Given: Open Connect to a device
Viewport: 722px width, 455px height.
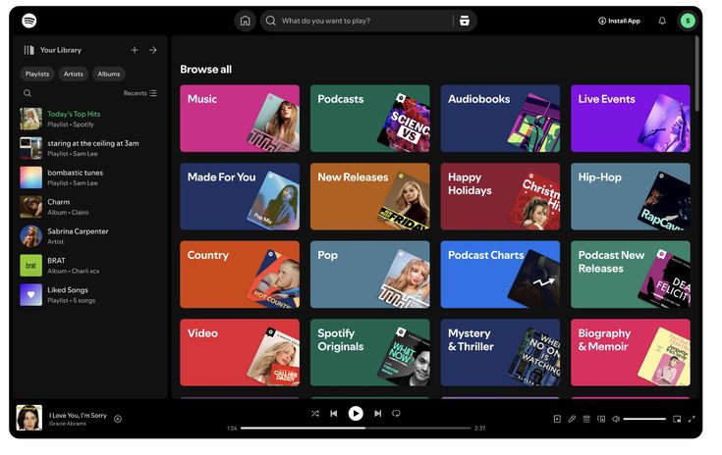Looking at the screenshot, I should [601, 419].
